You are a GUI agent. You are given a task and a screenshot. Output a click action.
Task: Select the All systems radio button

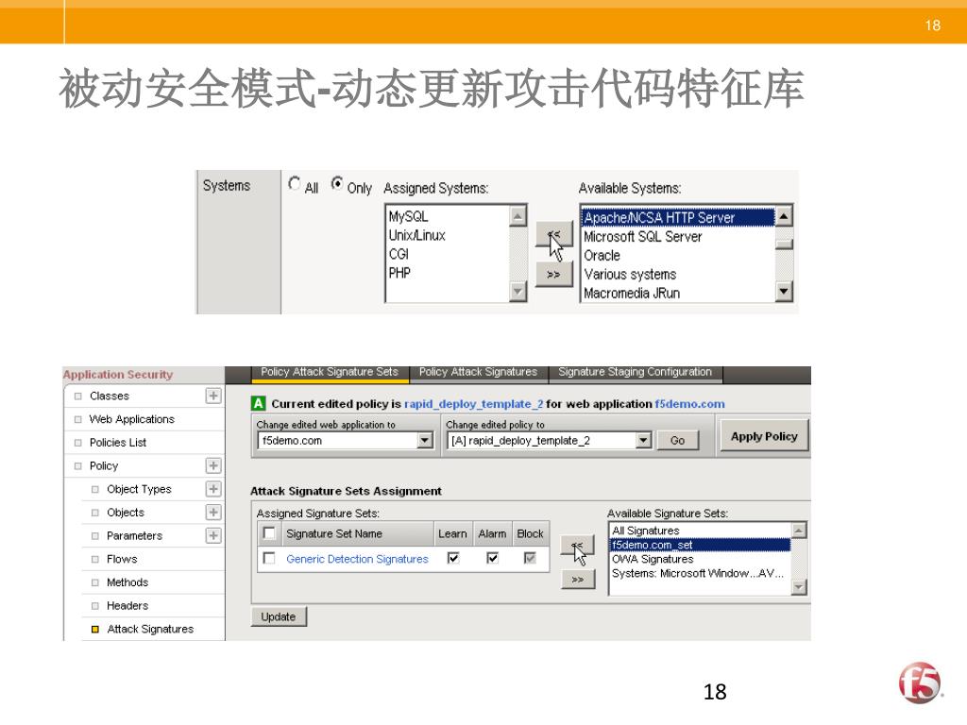click(295, 184)
